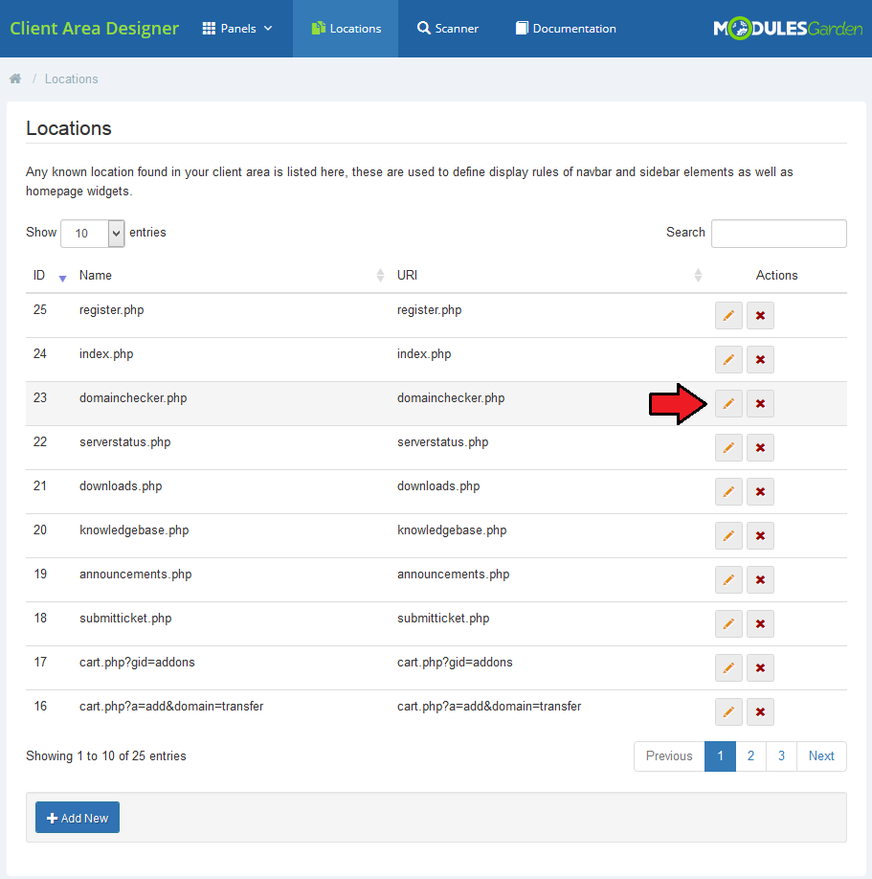Viewport: 872px width, 879px height.
Task: Sort table by Name column
Action: point(231,275)
